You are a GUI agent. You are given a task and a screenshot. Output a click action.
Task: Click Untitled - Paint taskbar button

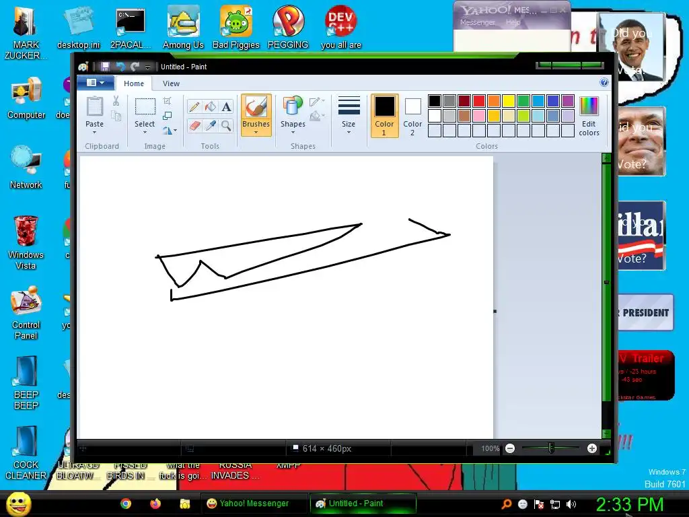pos(363,504)
